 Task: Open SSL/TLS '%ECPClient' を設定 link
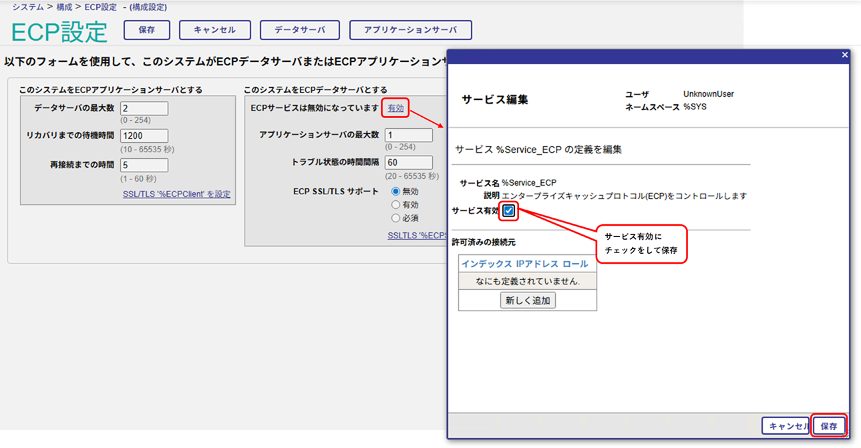(176, 194)
